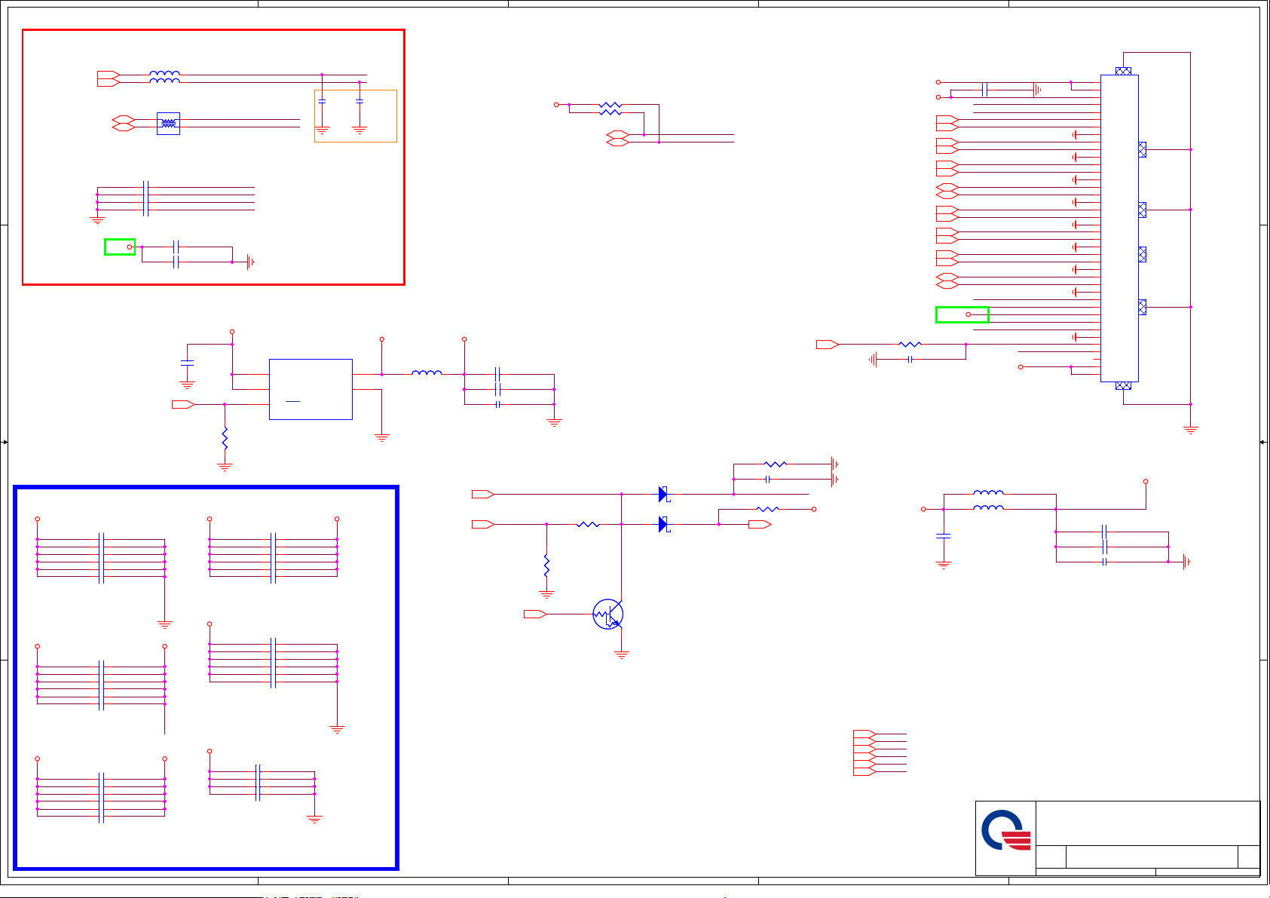Image resolution: width=1270 pixels, height=898 pixels.
Task: Select the horizontal resistor left of the lower diode
Action: tap(588, 524)
